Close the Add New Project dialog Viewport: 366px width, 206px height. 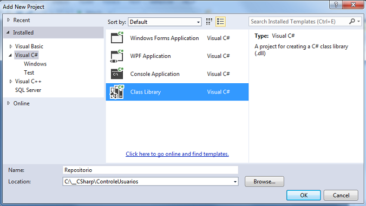(354, 4)
